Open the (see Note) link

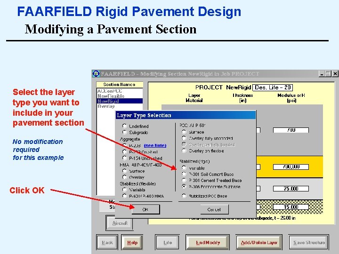tap(155, 145)
